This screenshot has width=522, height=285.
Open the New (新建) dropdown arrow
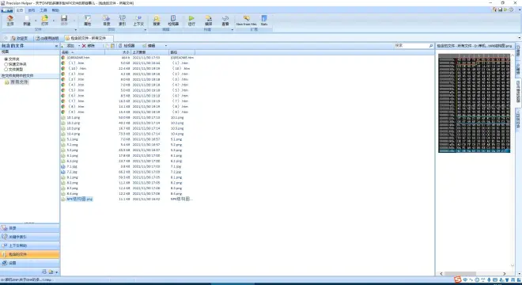(x=36, y=21)
